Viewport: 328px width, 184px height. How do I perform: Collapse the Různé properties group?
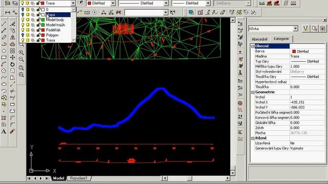(253, 139)
